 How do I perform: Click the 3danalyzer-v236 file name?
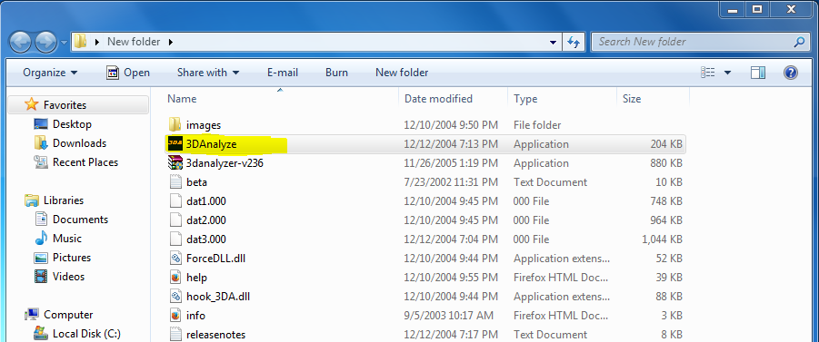[225, 163]
